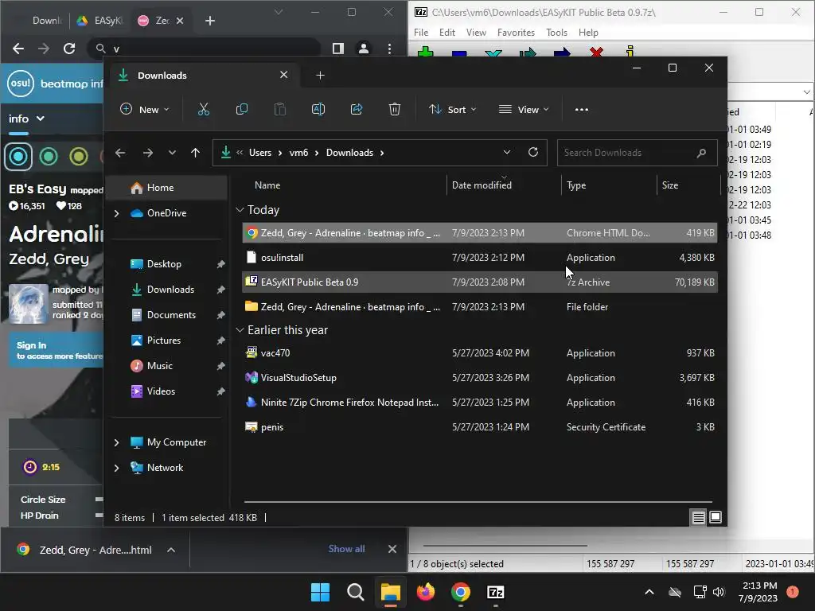Viewport: 815px width, 611px height.
Task: Open taskbar Search icon
Action: point(356,592)
